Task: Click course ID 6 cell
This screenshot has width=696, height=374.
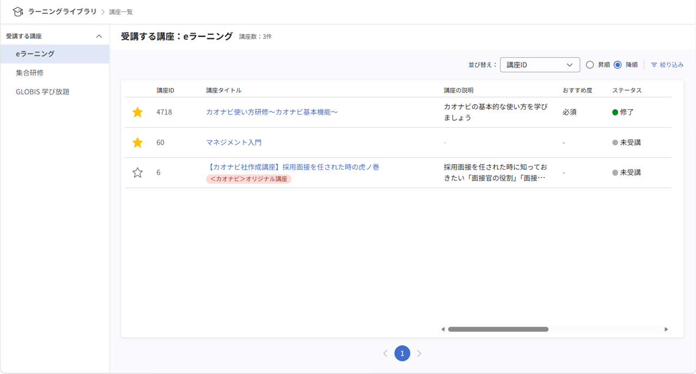Action: click(x=158, y=172)
